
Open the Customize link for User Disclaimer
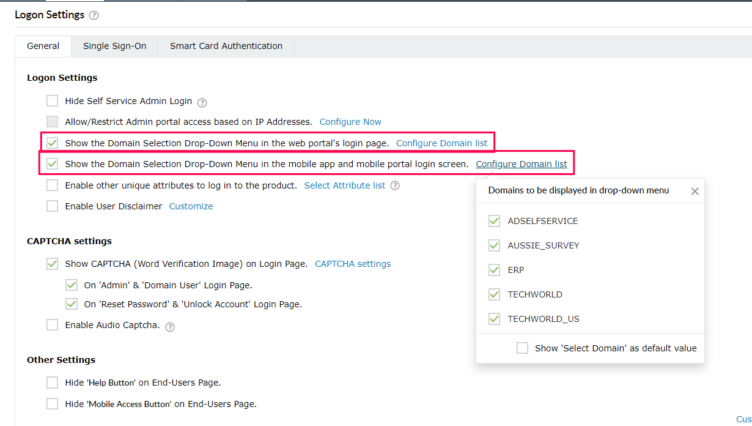pyautogui.click(x=191, y=206)
